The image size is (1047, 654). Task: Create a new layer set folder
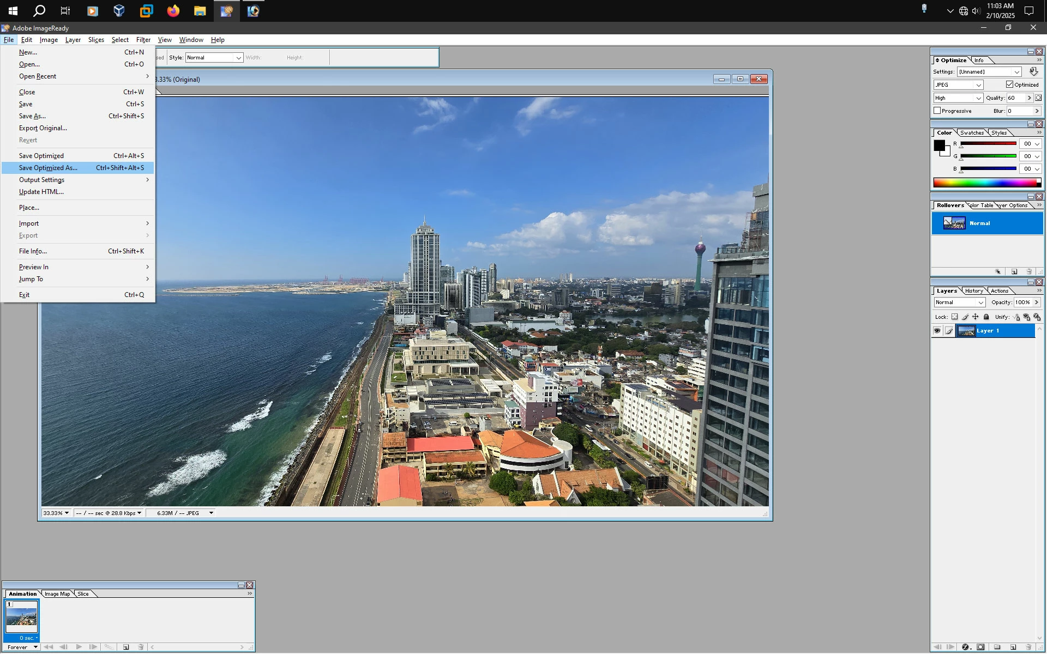coord(997,647)
